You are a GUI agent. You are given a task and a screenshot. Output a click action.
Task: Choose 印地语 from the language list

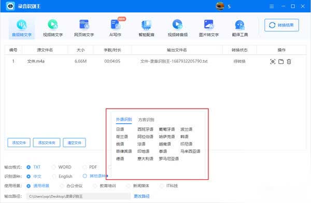(144, 151)
